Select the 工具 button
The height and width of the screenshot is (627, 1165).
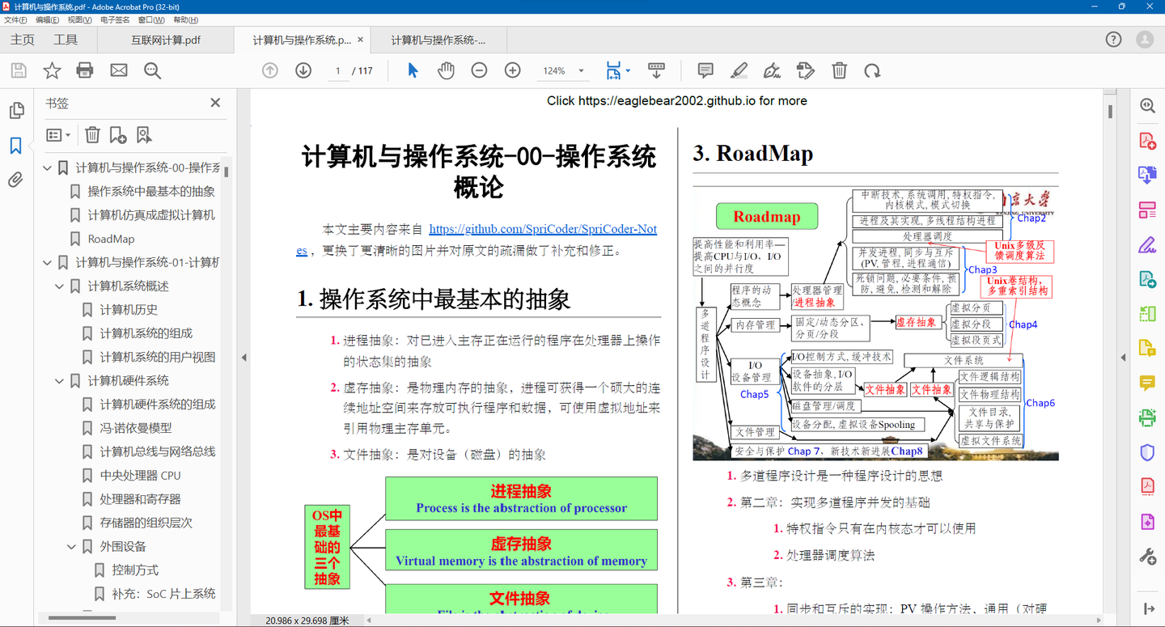66,39
